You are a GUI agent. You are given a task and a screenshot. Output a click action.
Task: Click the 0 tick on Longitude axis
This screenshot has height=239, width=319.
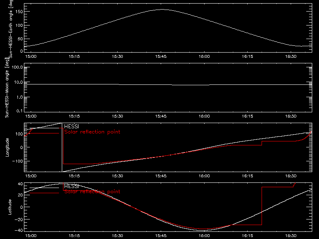(22, 147)
